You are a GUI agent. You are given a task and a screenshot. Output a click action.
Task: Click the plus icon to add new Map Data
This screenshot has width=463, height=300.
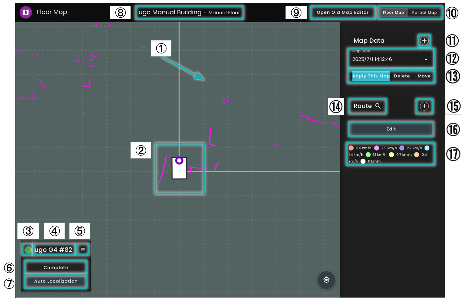424,41
